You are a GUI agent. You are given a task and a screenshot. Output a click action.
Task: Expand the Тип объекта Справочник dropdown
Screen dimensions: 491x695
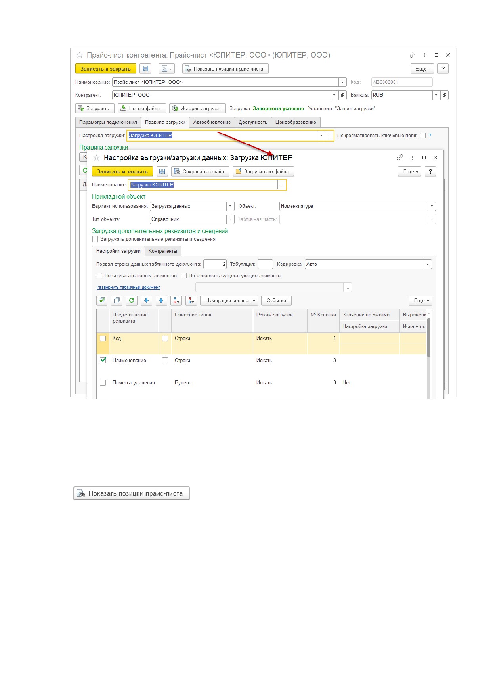point(230,219)
